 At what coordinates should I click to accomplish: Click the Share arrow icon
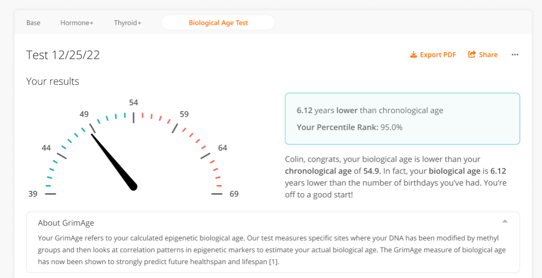point(472,55)
